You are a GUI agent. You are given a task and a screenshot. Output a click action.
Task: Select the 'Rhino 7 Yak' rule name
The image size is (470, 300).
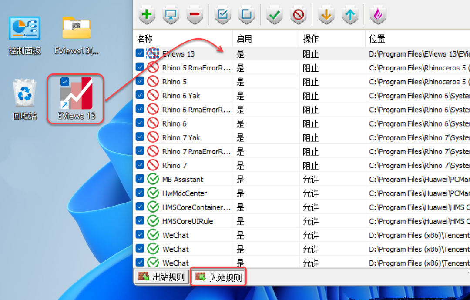[181, 138]
